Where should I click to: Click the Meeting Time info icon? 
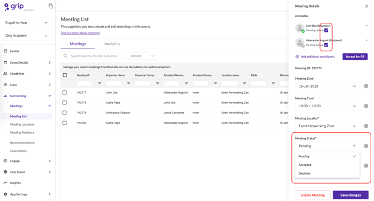coord(366,106)
